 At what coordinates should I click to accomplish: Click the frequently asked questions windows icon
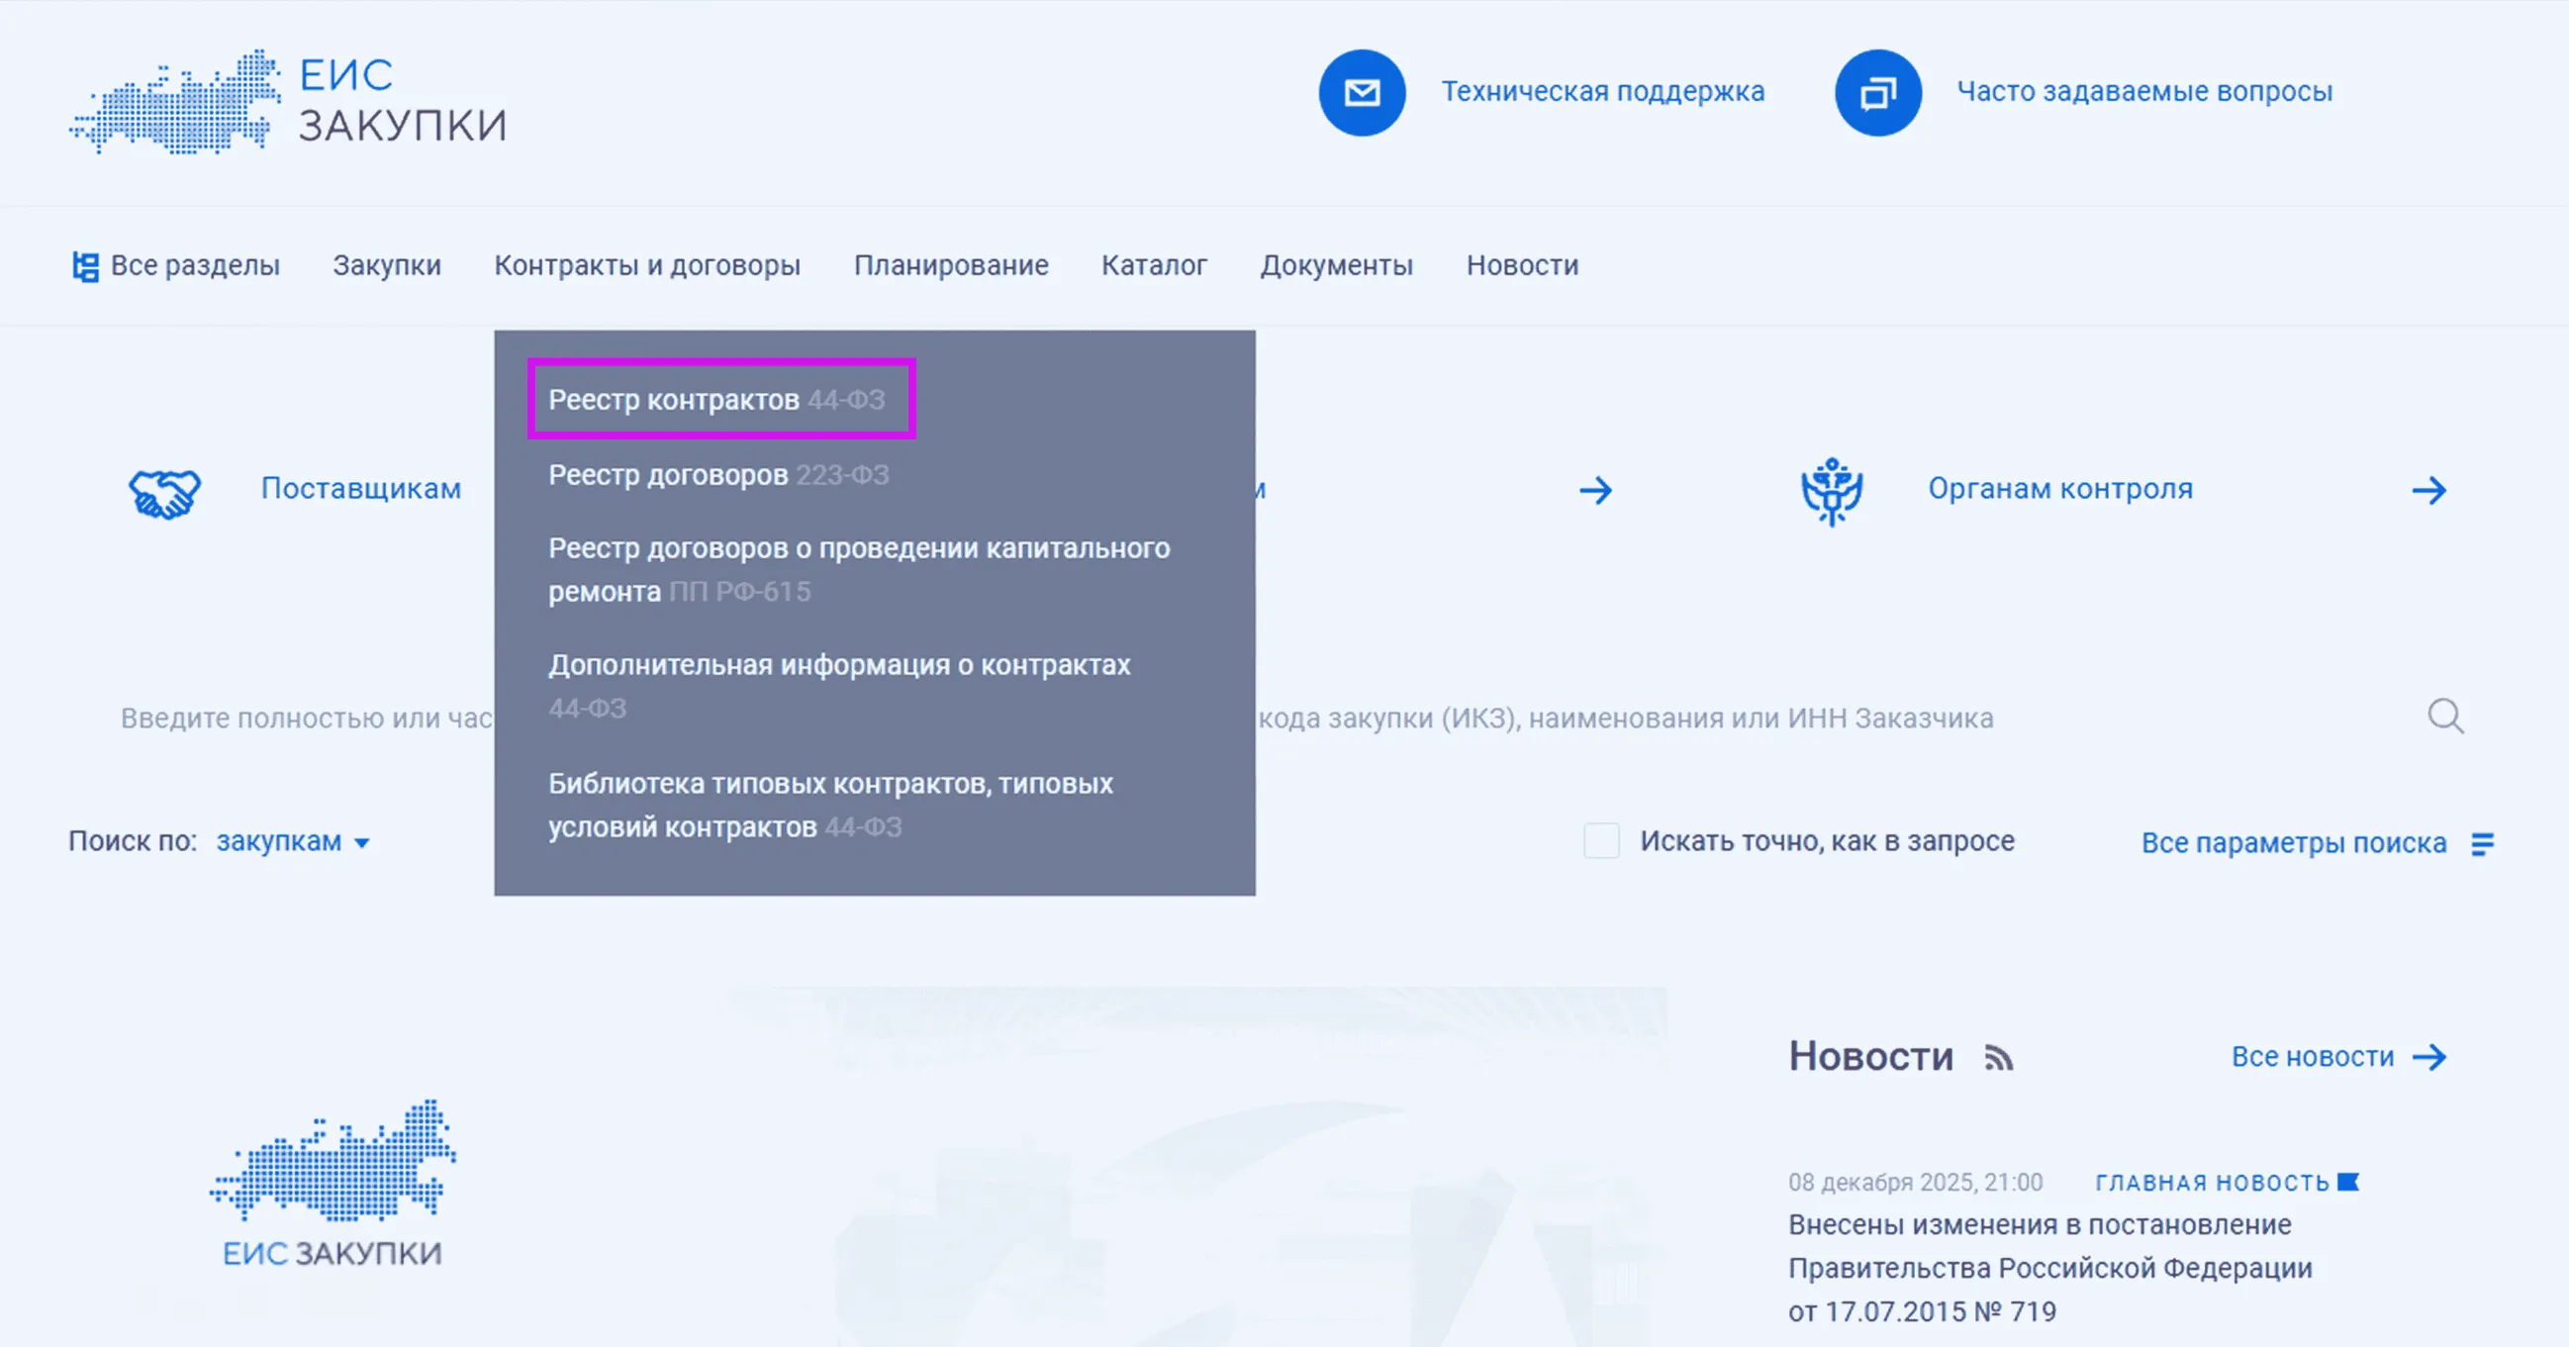[x=1877, y=93]
